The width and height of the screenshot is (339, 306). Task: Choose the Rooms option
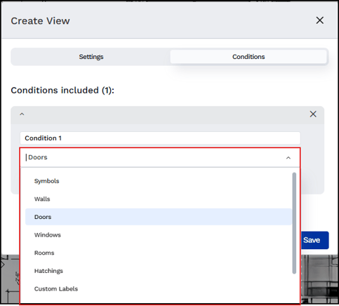point(159,253)
